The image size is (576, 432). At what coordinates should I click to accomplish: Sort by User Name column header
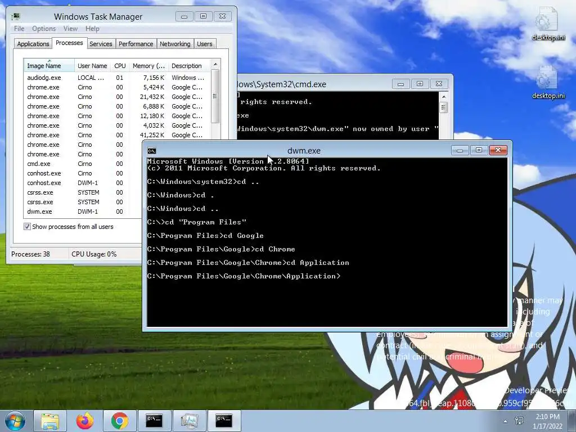tap(92, 66)
